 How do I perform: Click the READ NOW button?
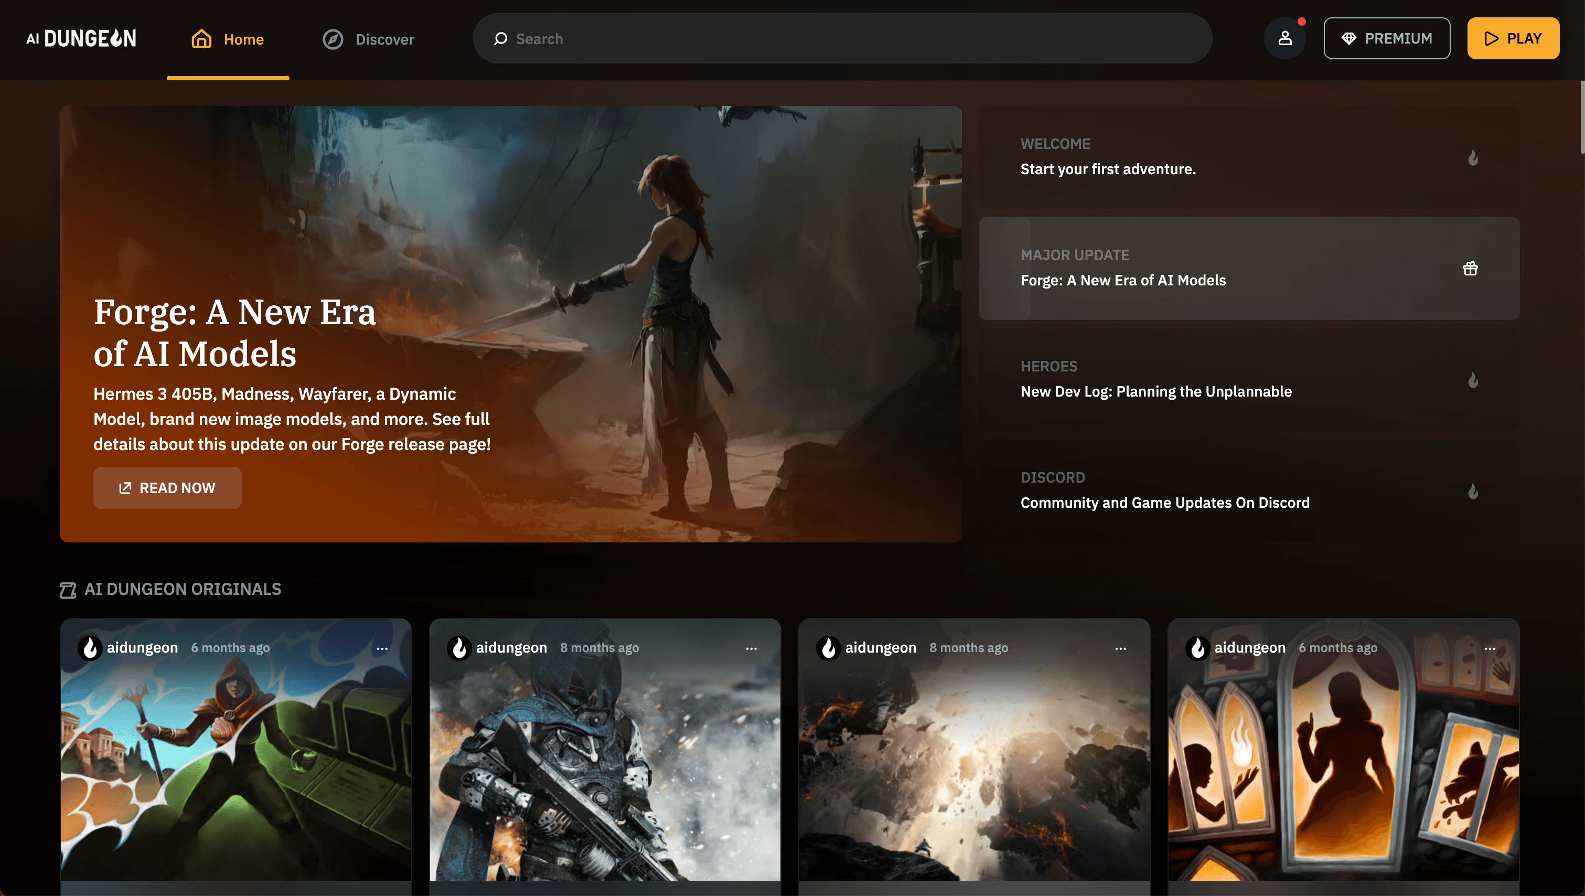(167, 488)
